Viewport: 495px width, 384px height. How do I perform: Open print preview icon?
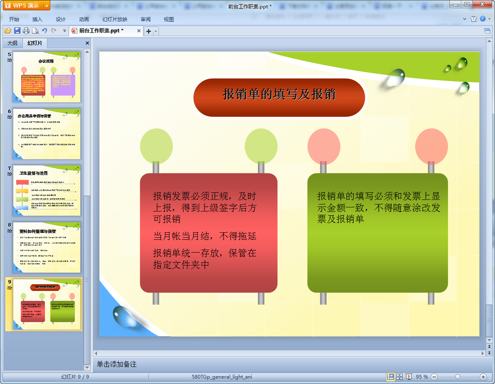(x=35, y=31)
